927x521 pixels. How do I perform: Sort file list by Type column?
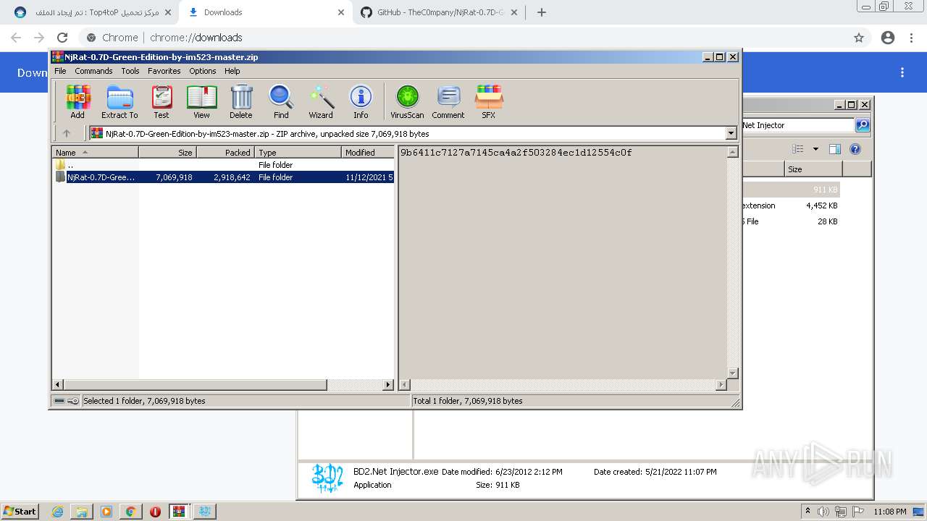(x=298, y=153)
